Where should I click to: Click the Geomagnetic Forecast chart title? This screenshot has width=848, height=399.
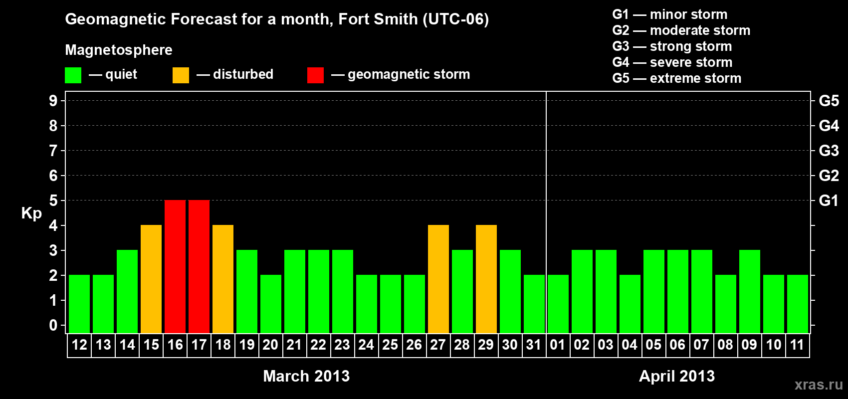tap(277, 19)
